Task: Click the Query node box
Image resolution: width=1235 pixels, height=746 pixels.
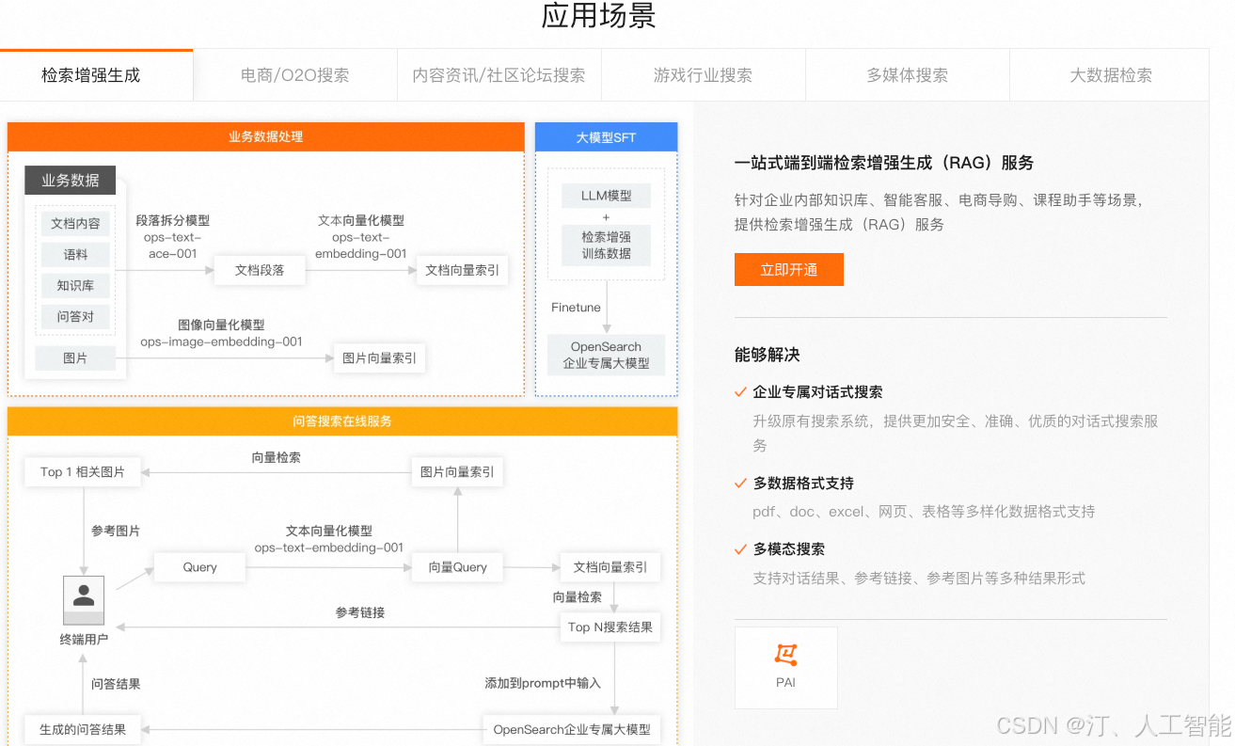Action: pyautogui.click(x=199, y=567)
